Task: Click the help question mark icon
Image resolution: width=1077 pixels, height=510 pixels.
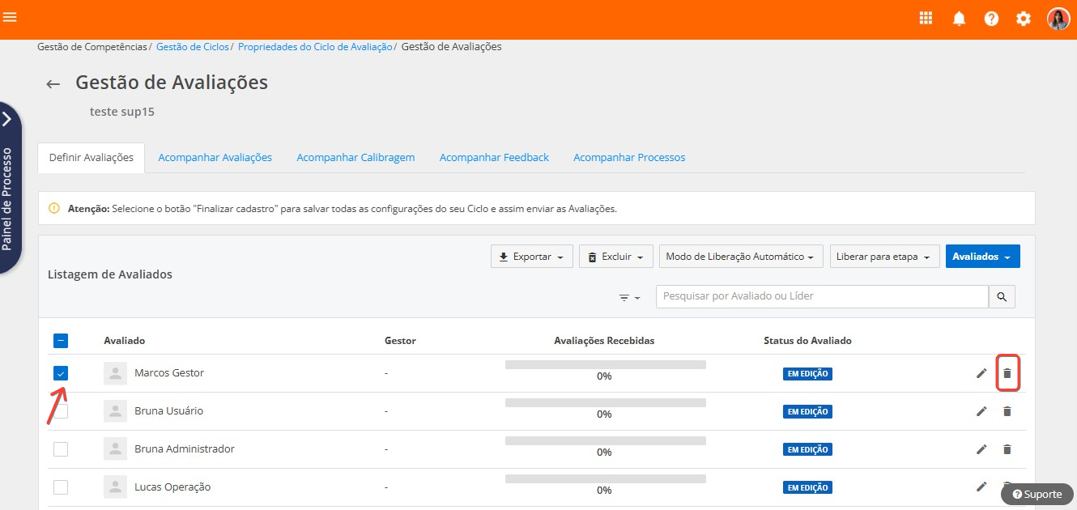Action: pyautogui.click(x=991, y=19)
